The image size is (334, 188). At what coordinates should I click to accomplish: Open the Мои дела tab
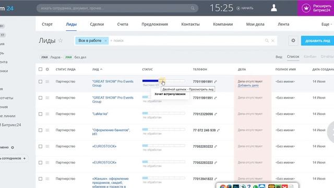tap(255, 25)
